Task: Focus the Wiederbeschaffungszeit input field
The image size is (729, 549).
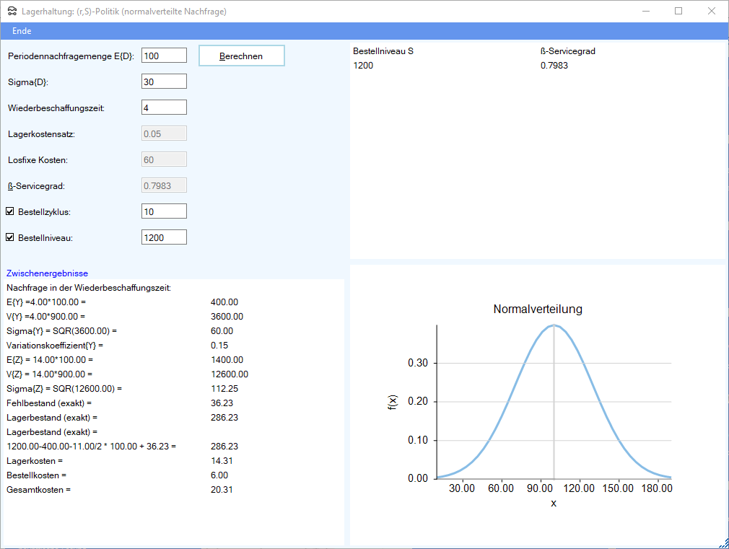Action: click(164, 107)
